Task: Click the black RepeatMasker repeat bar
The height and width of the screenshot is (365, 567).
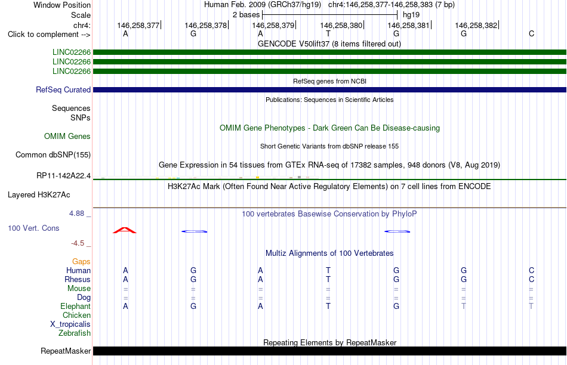Action: pyautogui.click(x=329, y=351)
